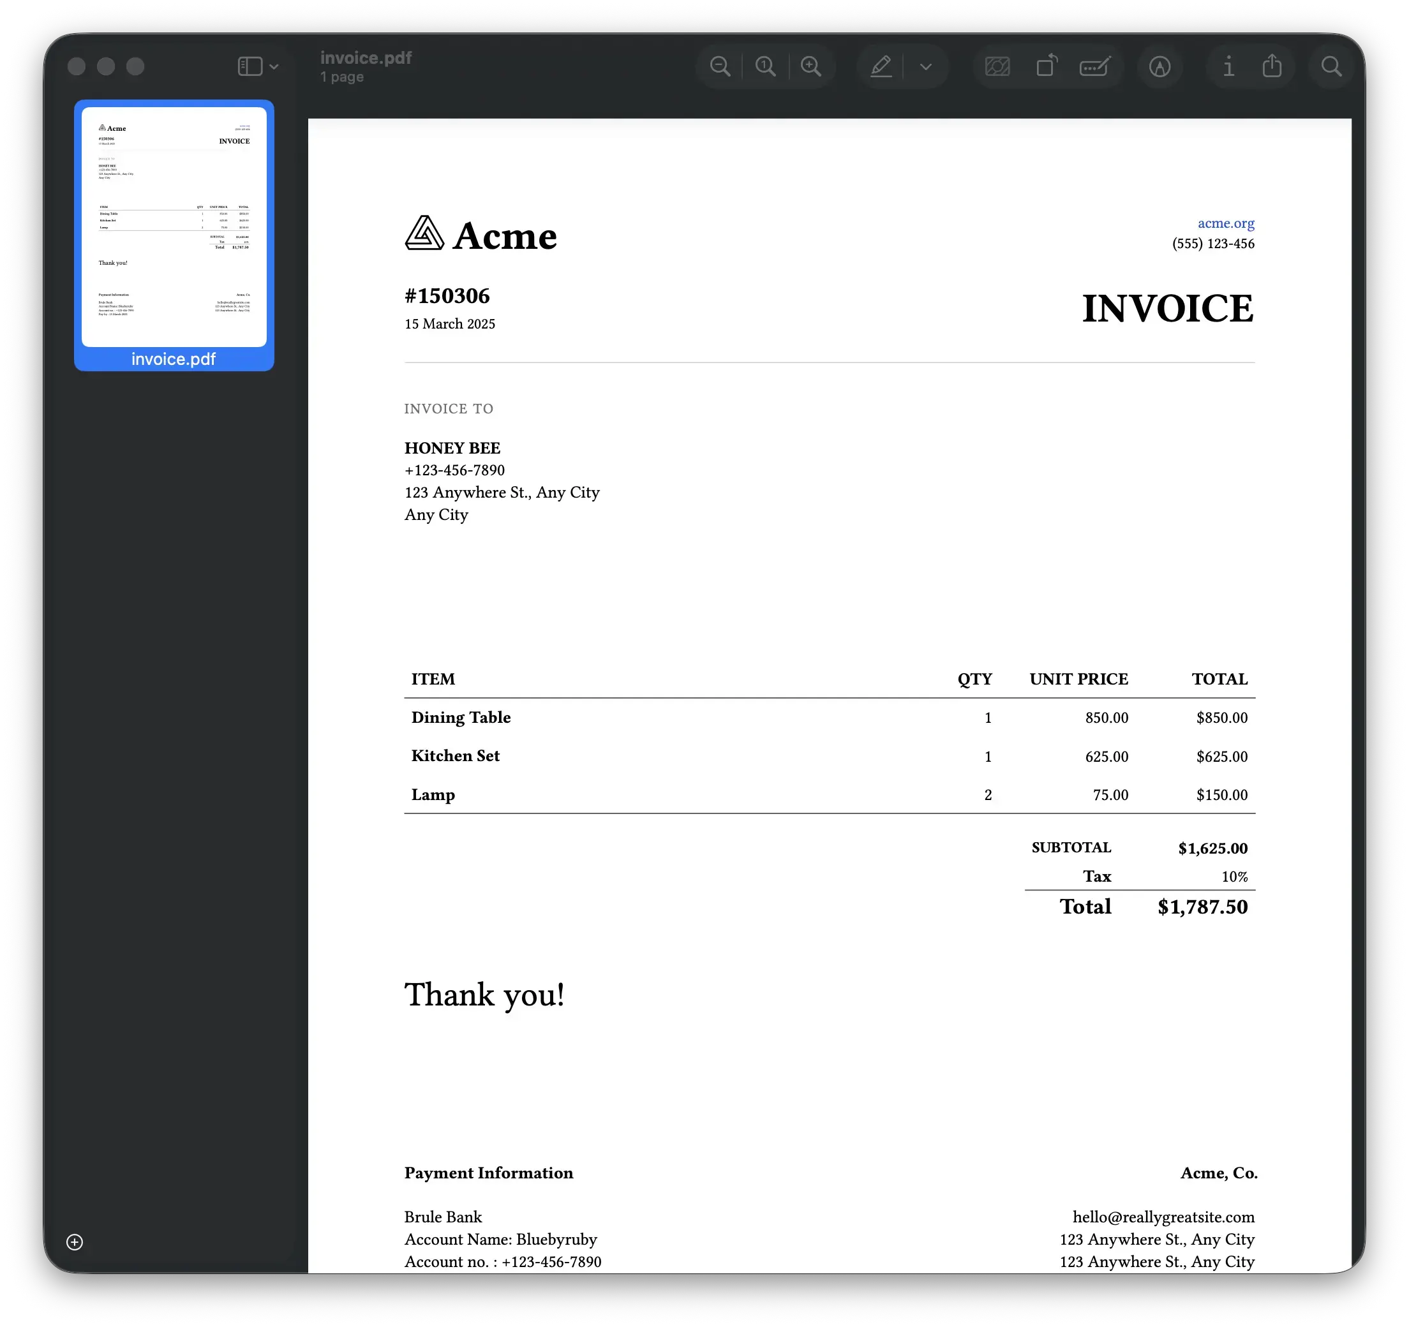Click the HONEY BEE customer name
The width and height of the screenshot is (1409, 1327).
[x=452, y=448]
